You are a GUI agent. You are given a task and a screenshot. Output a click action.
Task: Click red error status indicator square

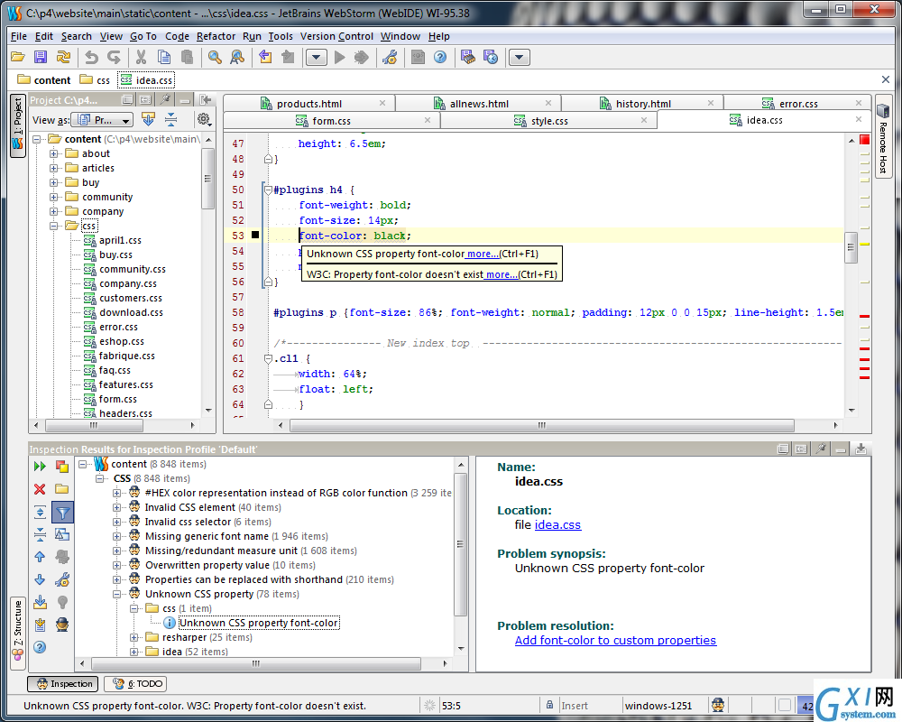[865, 139]
